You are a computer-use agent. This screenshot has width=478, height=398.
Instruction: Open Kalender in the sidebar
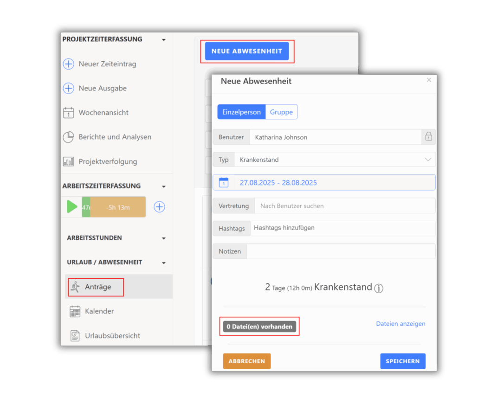pos(99,311)
